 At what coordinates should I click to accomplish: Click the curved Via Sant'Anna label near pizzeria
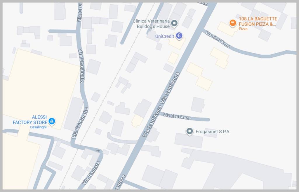click(x=218, y=40)
